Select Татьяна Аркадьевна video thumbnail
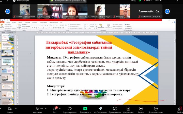 (25, 11)
